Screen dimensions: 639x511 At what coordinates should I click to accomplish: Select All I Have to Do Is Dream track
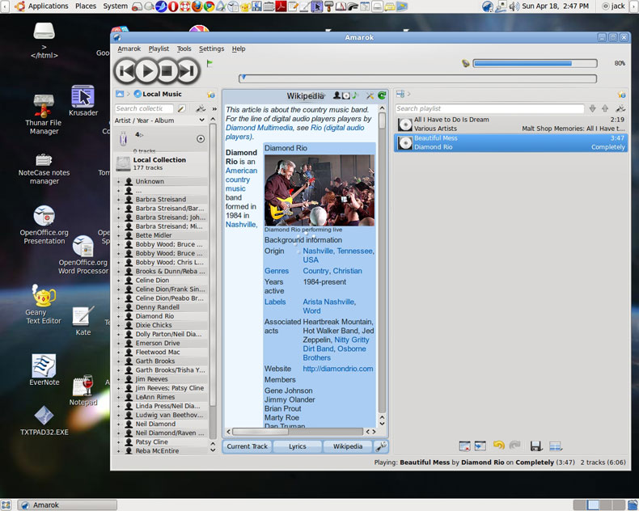511,124
